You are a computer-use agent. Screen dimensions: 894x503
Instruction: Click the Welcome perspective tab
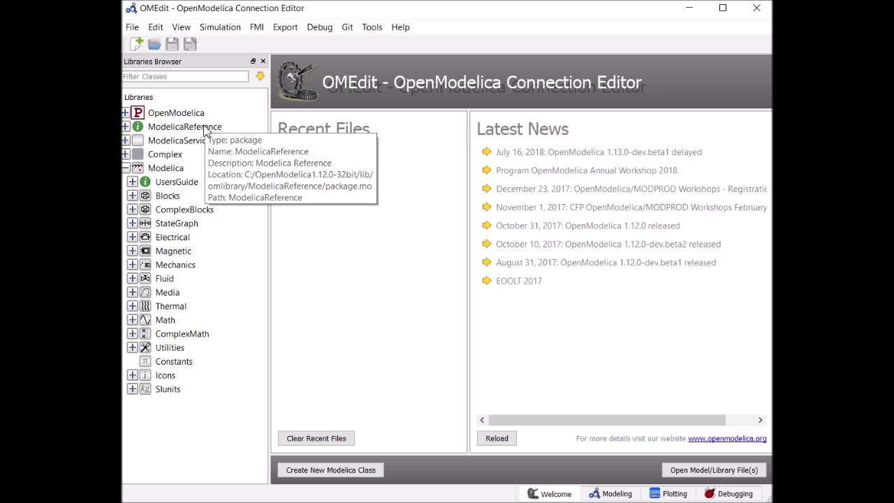click(549, 494)
